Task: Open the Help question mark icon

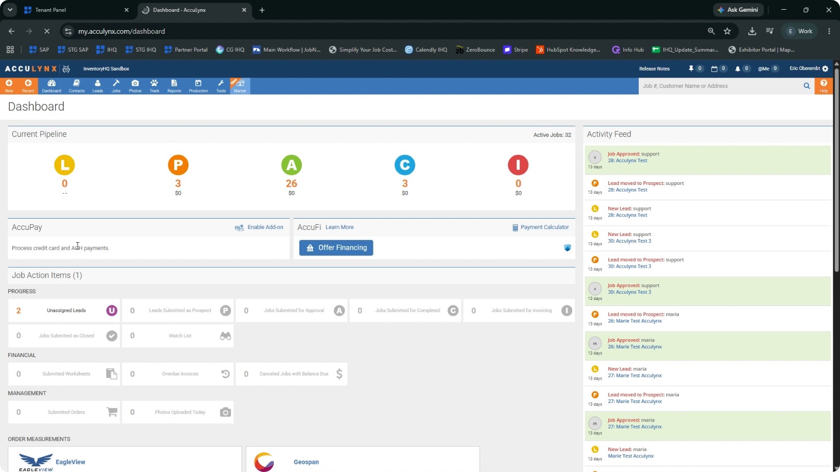Action: 824,86
